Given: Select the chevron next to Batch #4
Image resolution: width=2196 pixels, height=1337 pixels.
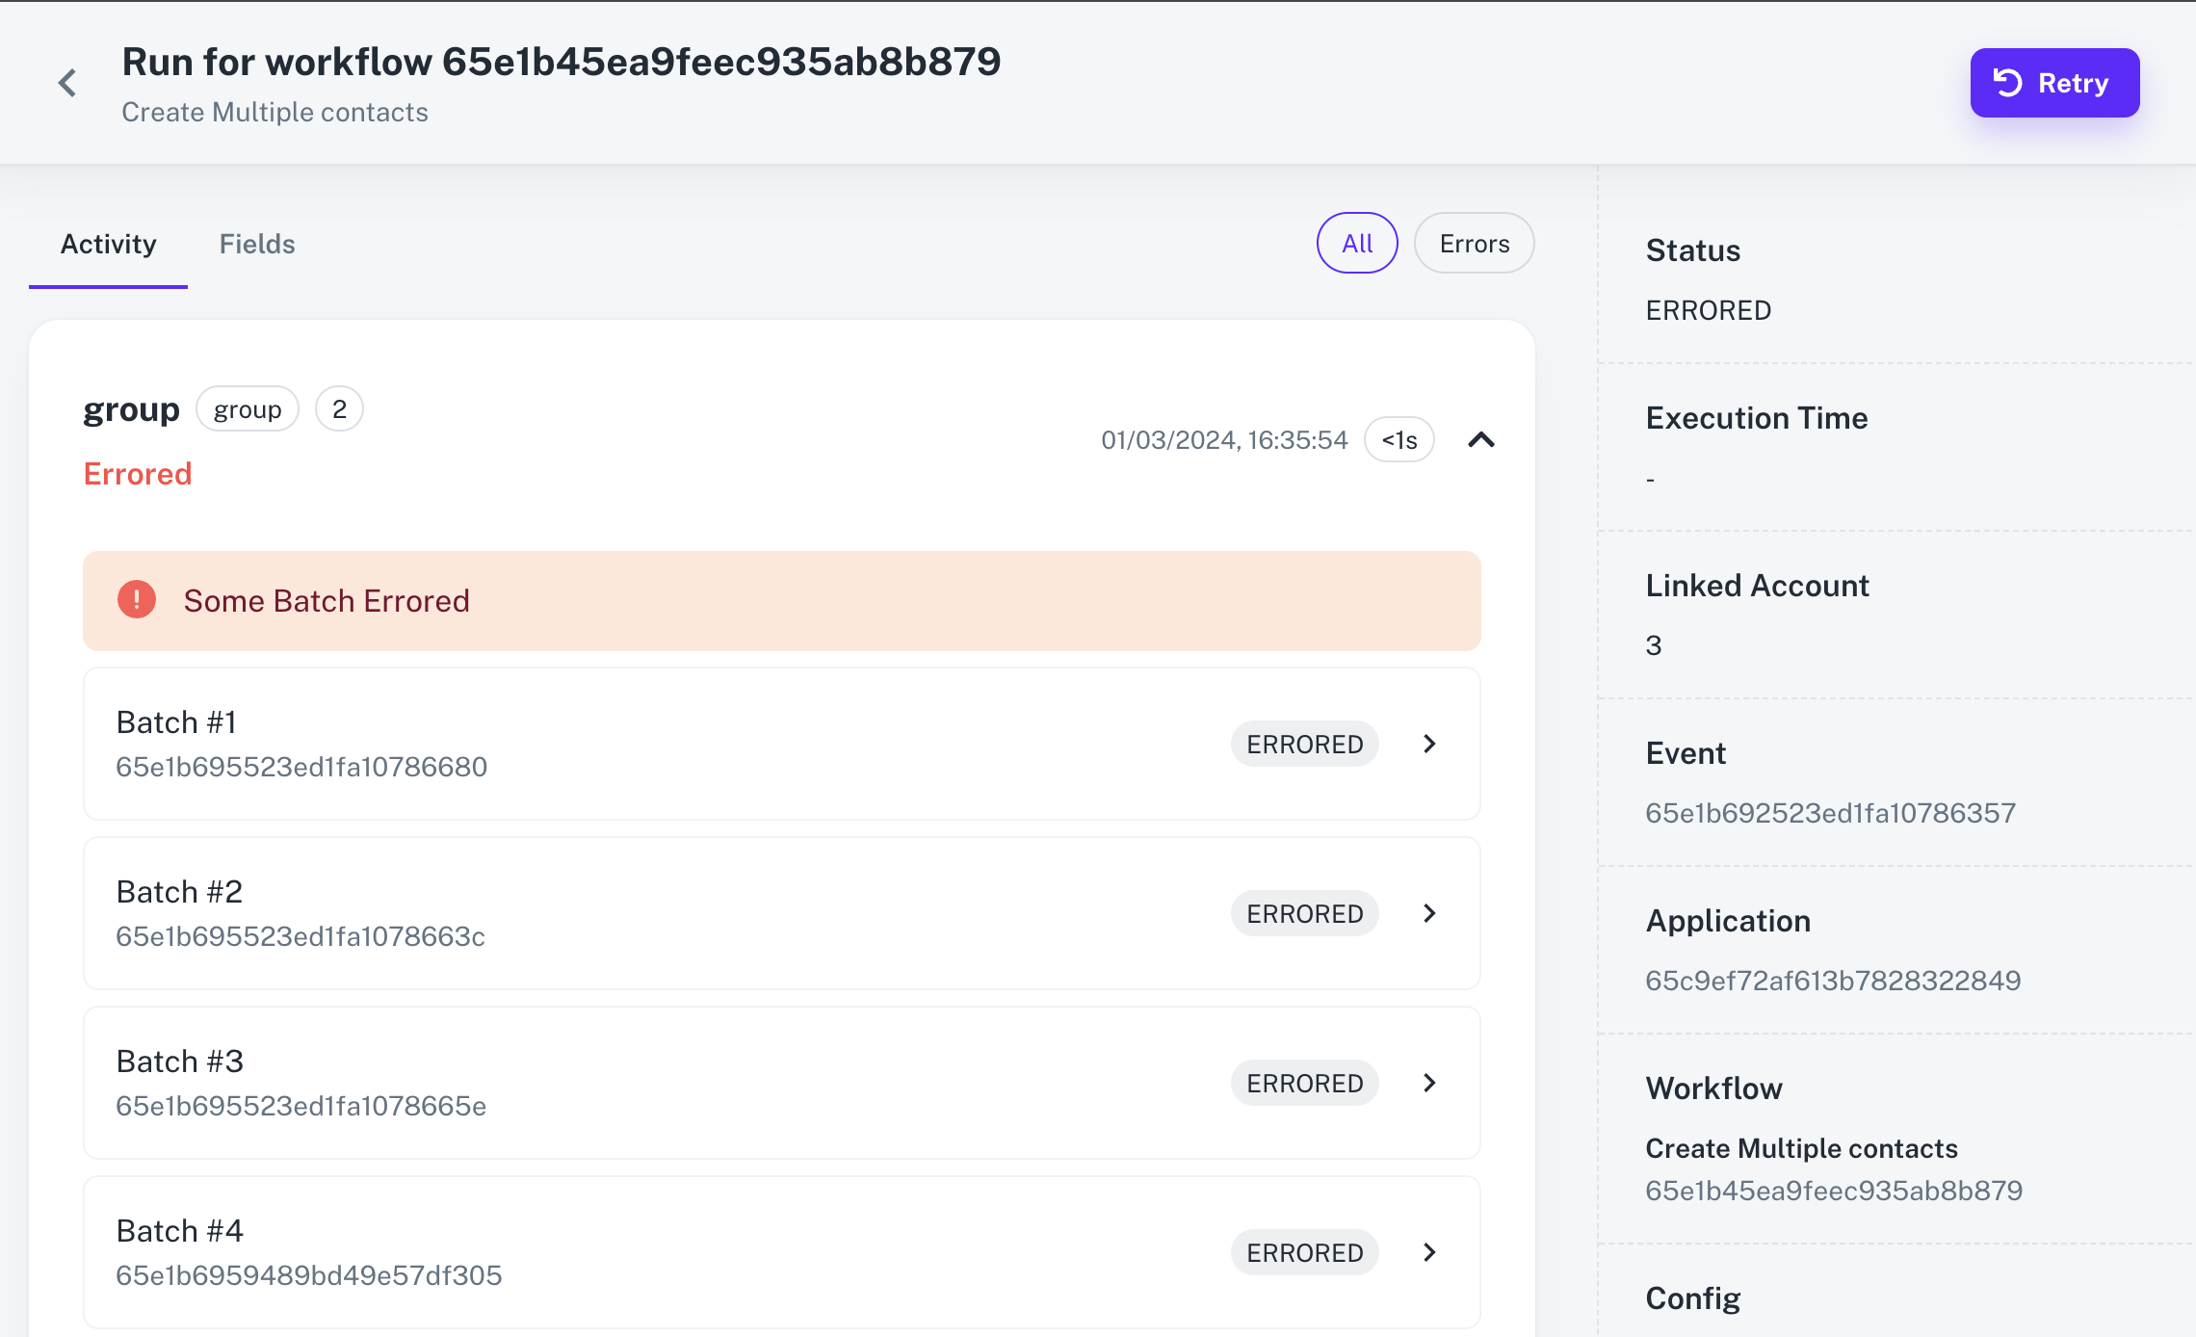Looking at the screenshot, I should coord(1429,1251).
